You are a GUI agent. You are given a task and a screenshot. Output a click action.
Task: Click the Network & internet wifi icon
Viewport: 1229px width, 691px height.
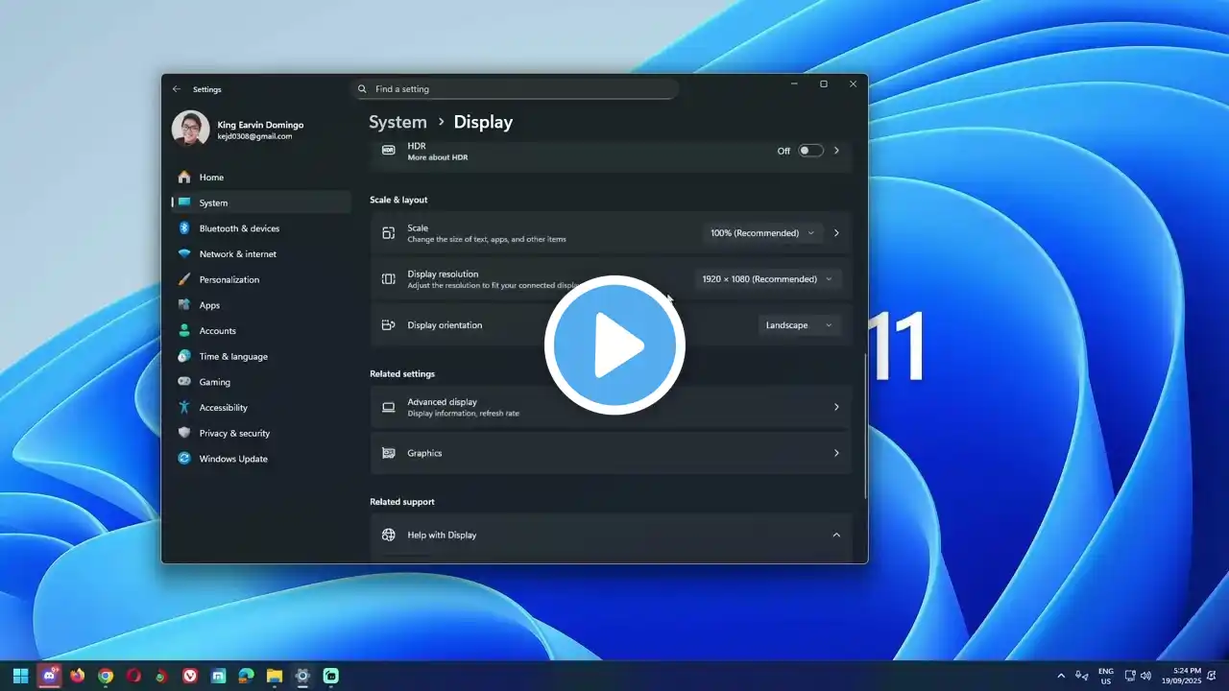(x=184, y=254)
